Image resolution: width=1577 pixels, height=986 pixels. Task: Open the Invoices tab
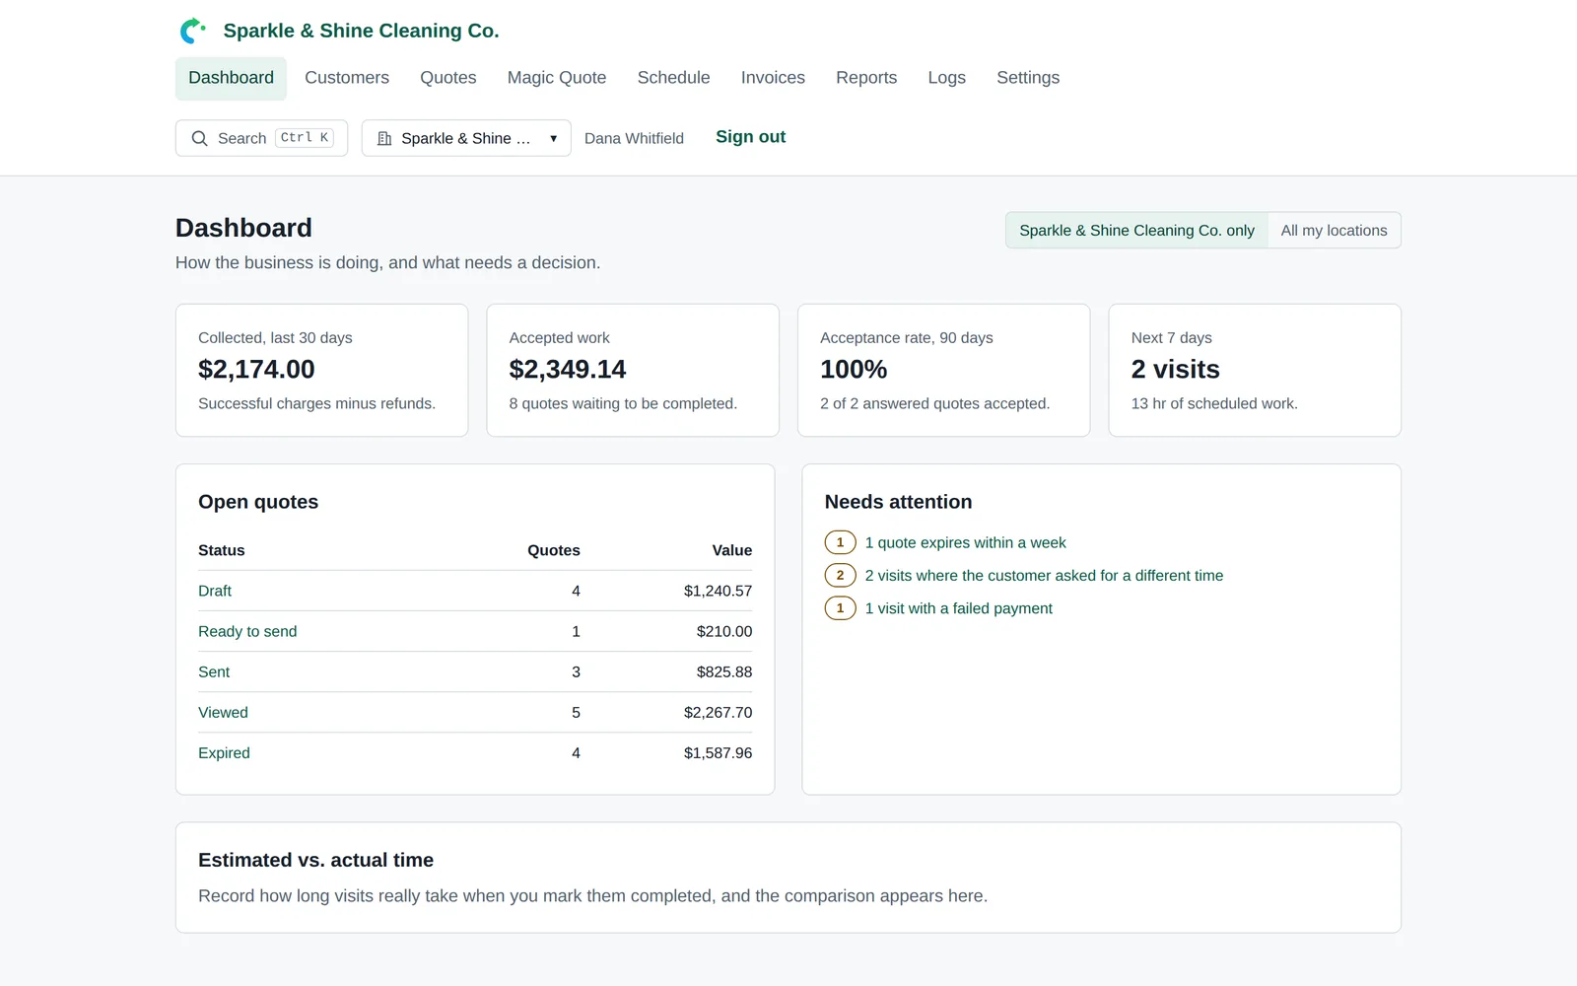pos(773,78)
